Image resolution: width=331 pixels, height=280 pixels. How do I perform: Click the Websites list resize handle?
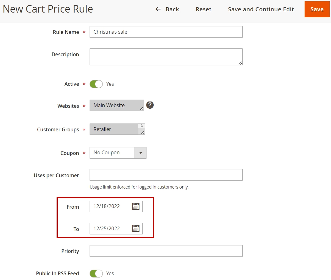(x=142, y=109)
